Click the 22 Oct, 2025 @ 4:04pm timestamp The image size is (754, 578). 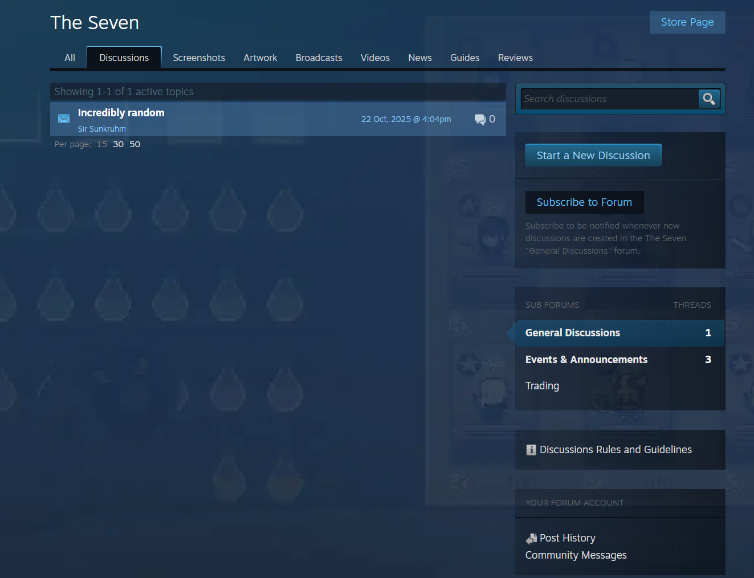[x=406, y=119]
